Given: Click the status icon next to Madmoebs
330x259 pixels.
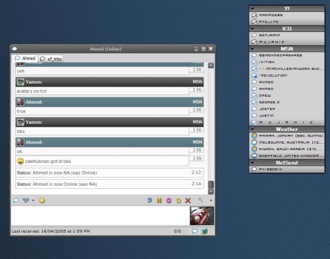Looking at the screenshot, I should click(254, 15).
